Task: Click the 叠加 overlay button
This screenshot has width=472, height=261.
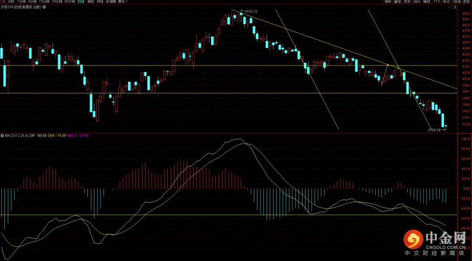Action: [x=397, y=1]
